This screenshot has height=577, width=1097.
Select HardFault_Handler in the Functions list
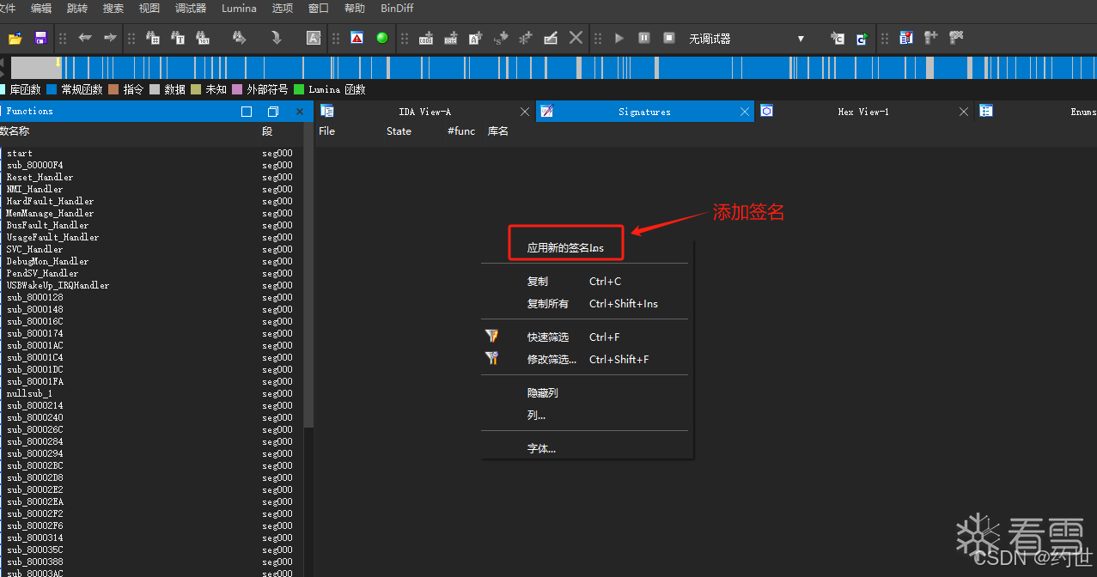[x=50, y=201]
